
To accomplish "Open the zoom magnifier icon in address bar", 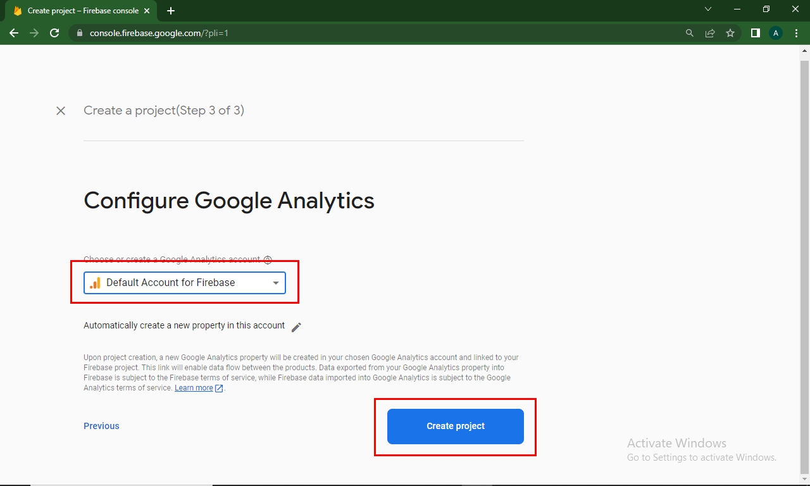I will pyautogui.click(x=690, y=33).
